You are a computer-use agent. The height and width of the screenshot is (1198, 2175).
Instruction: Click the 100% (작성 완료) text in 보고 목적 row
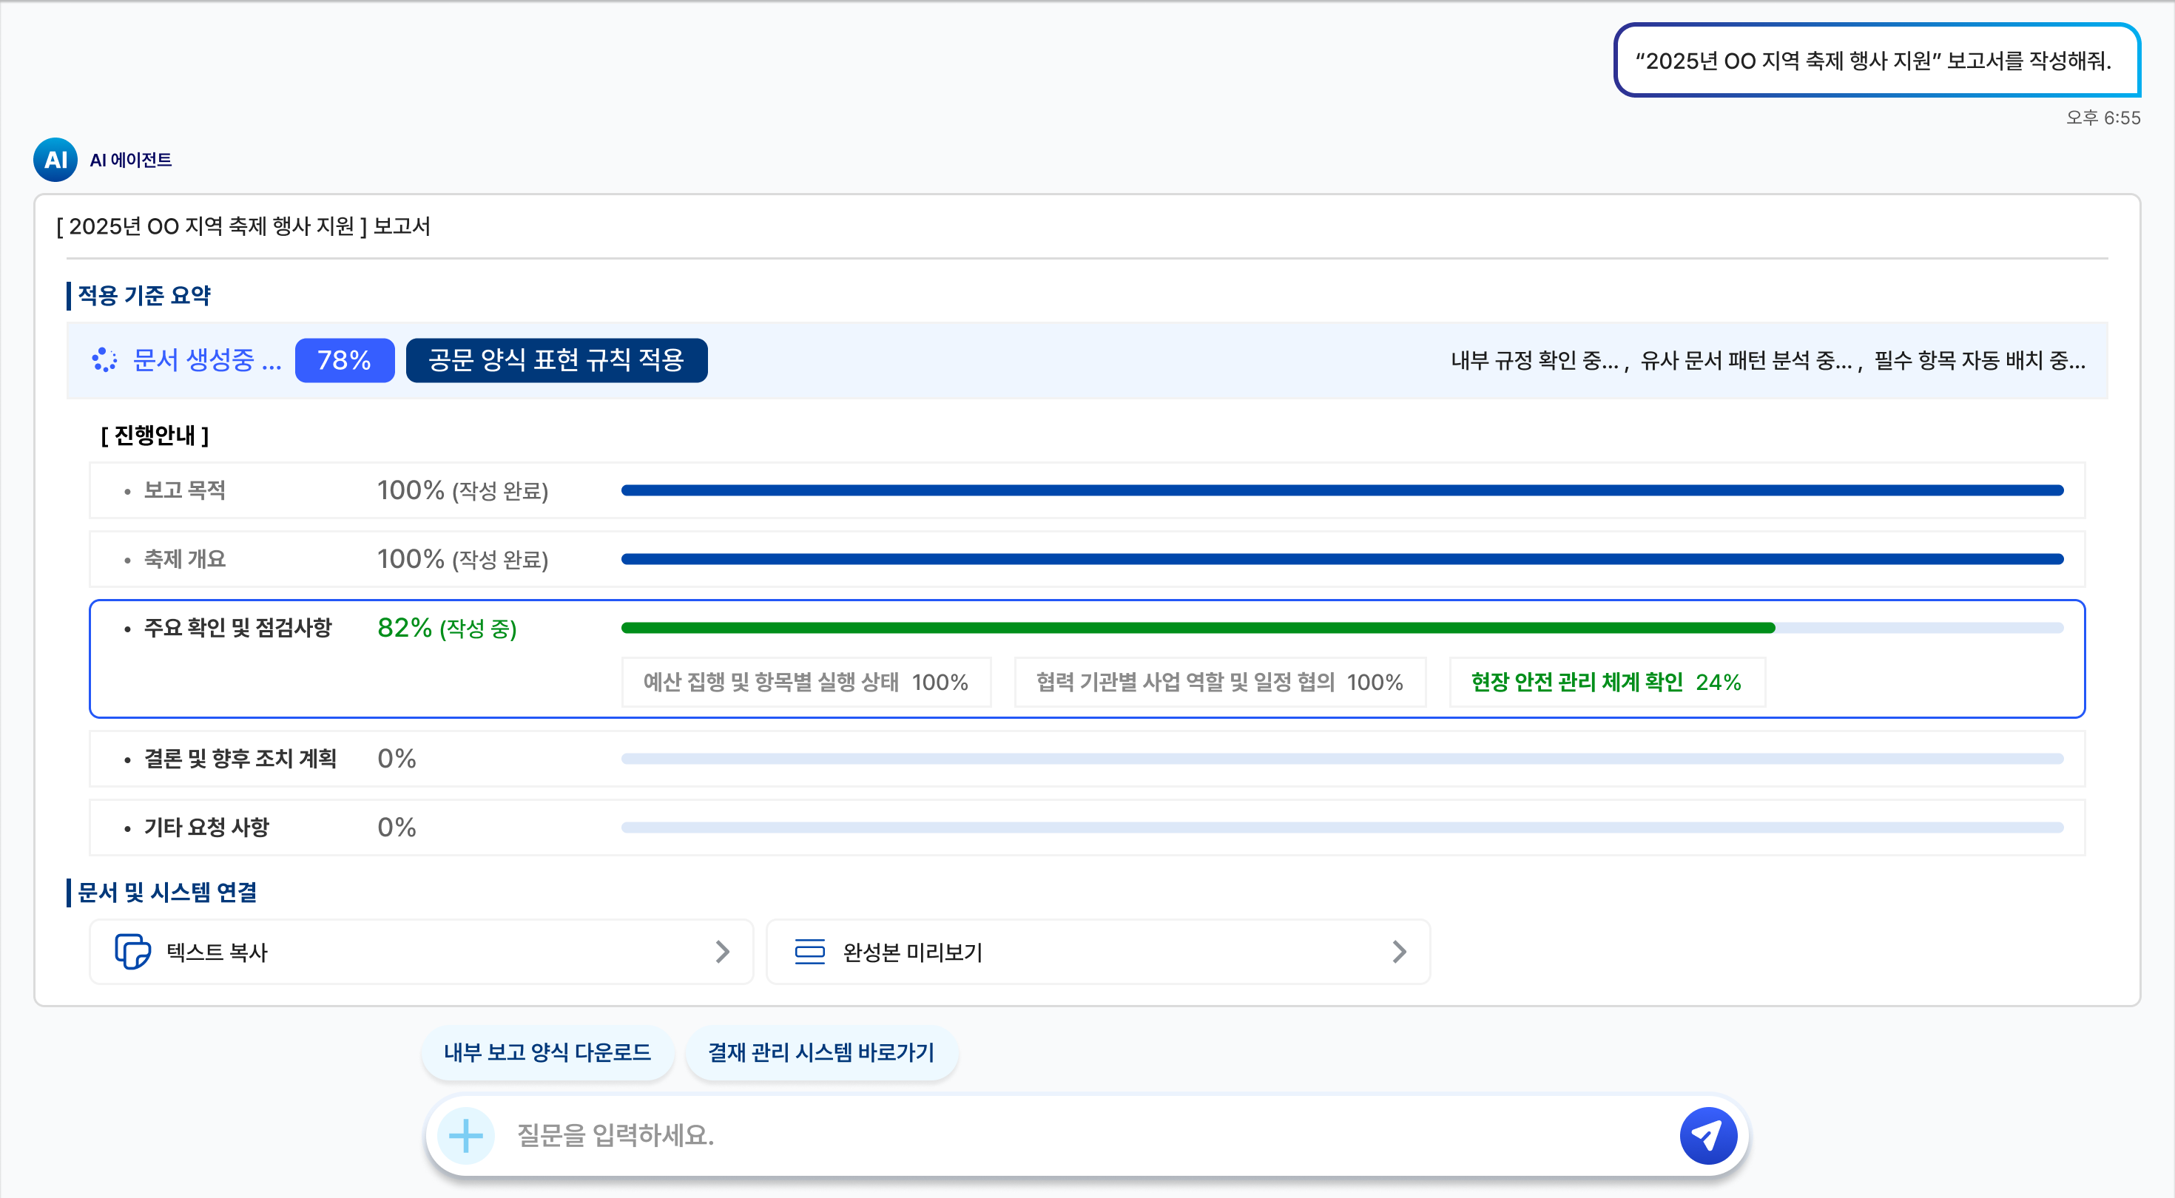pyautogui.click(x=462, y=490)
